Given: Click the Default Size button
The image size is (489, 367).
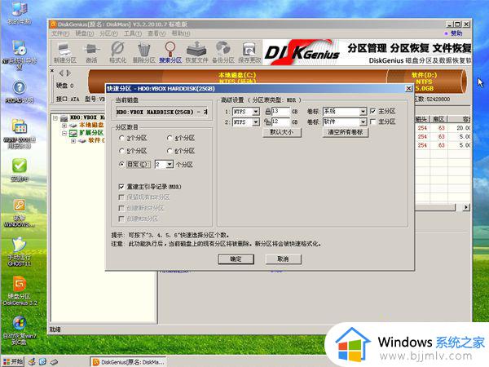Looking at the screenshot, I should point(282,132).
